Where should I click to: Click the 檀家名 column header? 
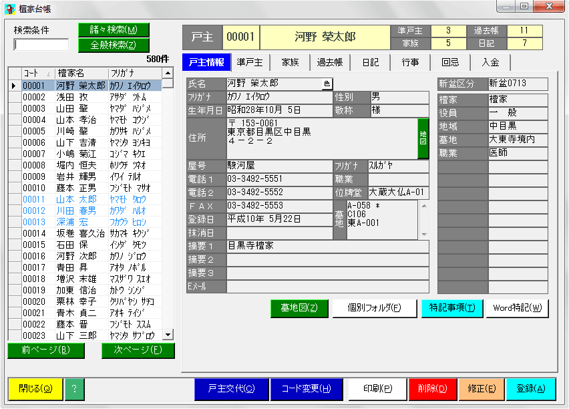(81, 73)
